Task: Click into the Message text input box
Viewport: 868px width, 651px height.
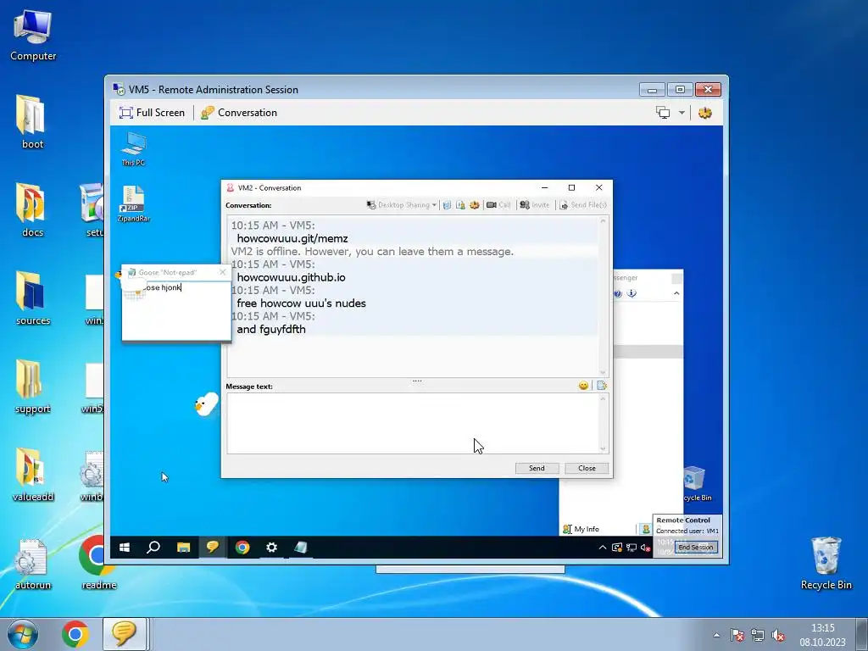Action: click(x=413, y=424)
